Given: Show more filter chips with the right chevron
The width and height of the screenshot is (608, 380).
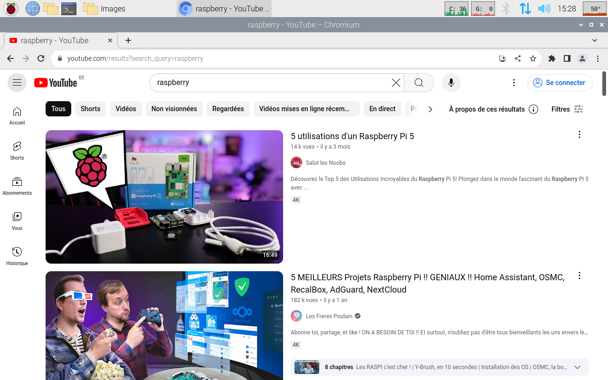Looking at the screenshot, I should point(430,109).
